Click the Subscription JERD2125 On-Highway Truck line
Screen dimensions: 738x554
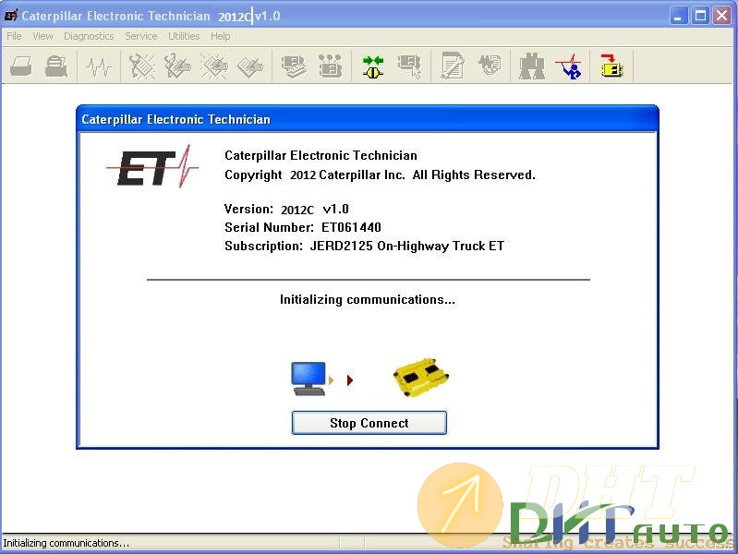click(x=364, y=247)
